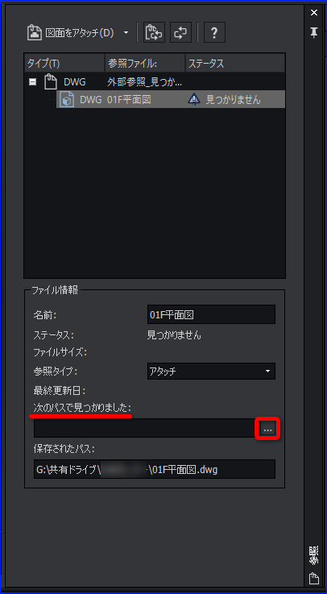Click the empty found-path input field
Image resolution: width=327 pixels, height=594 pixels.
(146, 428)
